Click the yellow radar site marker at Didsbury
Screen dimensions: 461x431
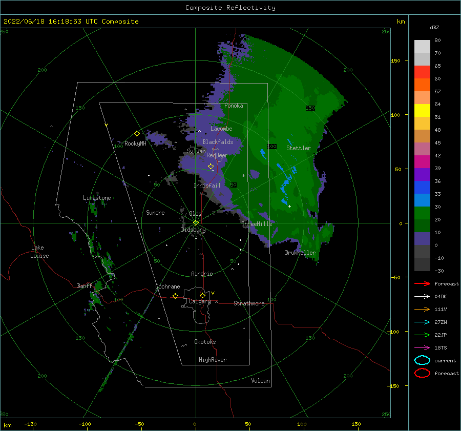click(x=196, y=223)
